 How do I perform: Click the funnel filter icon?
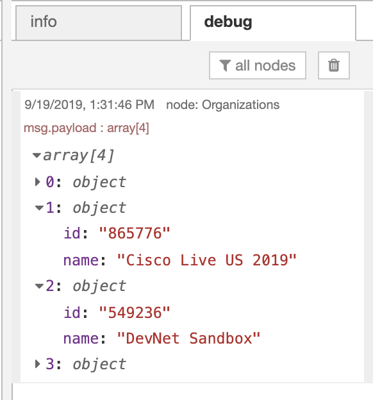pyautogui.click(x=225, y=65)
